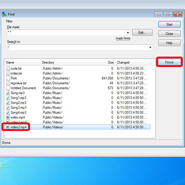
Task: Select the video.mp4 file name
Action: 18,117
